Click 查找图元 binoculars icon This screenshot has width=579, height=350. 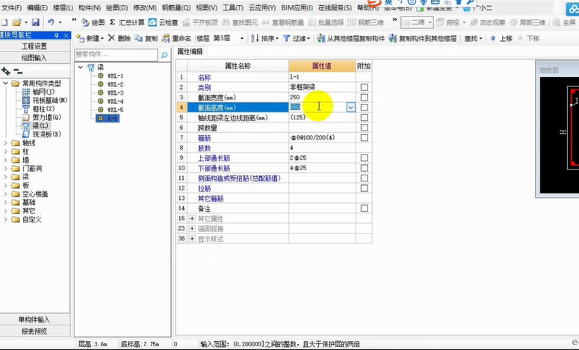[226, 22]
